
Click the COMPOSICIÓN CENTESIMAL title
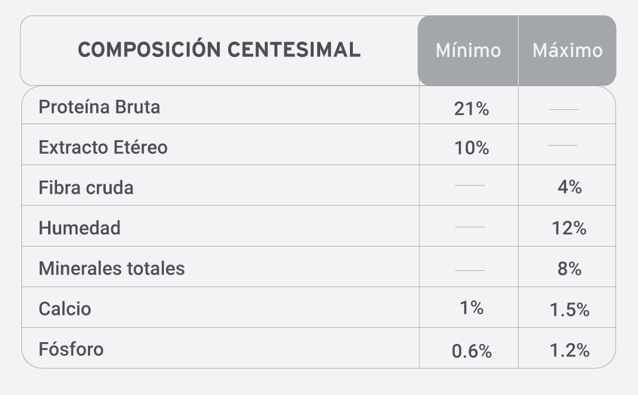click(219, 50)
